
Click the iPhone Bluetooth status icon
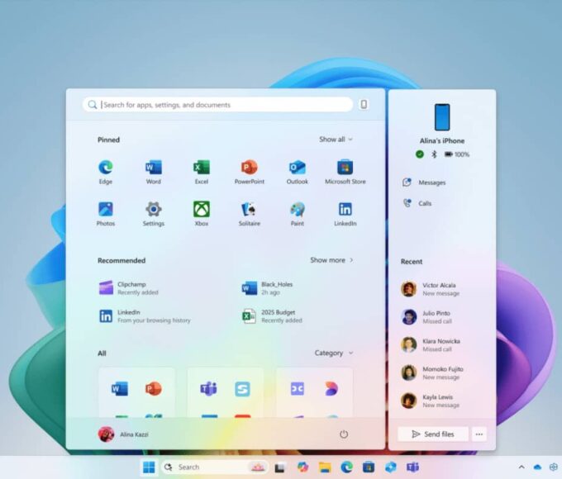click(434, 154)
